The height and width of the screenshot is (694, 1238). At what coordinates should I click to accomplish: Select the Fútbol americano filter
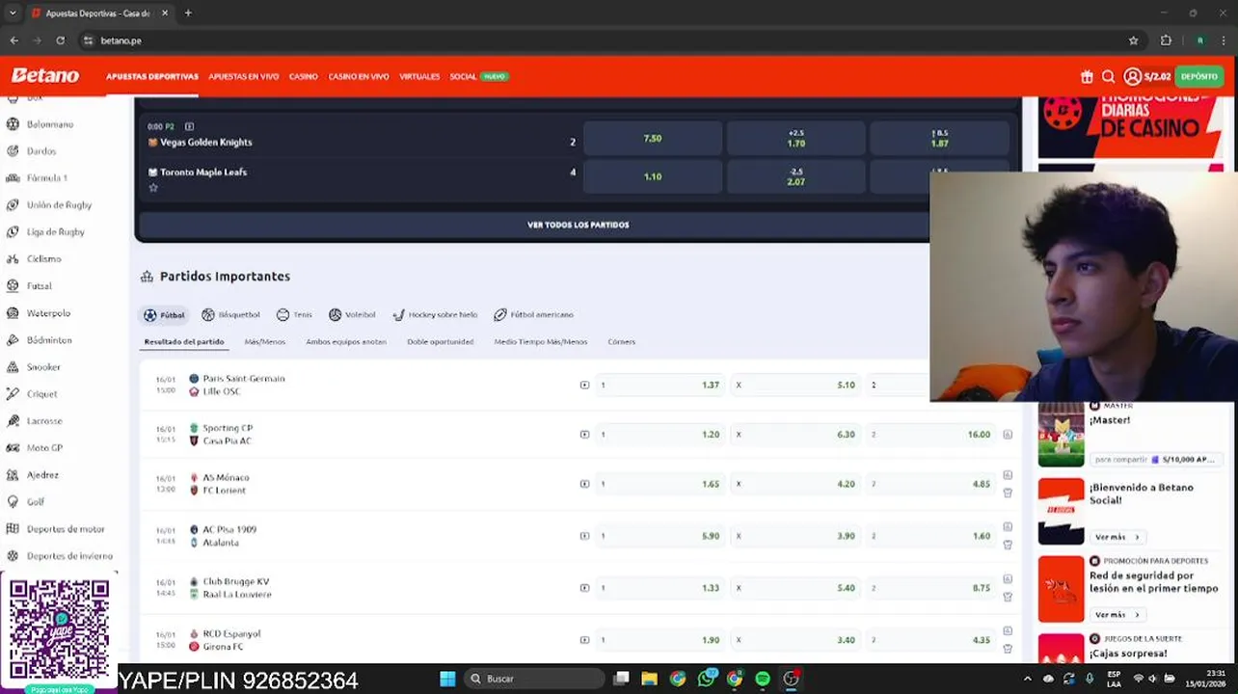pyautogui.click(x=533, y=315)
